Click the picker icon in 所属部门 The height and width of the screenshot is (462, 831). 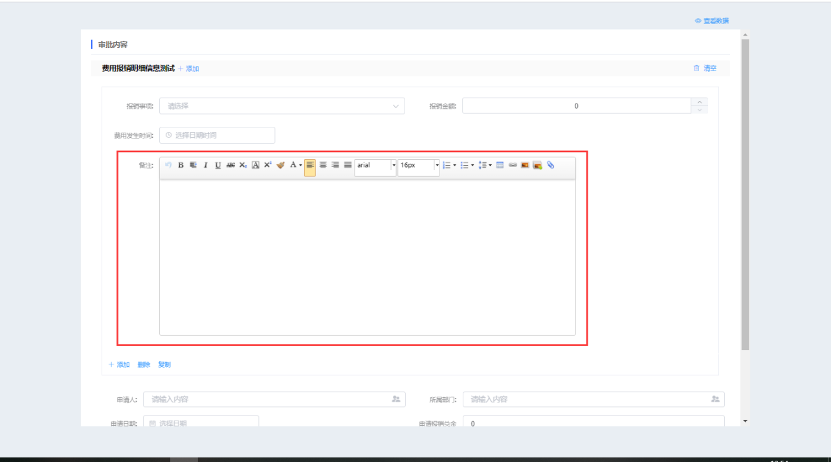click(x=715, y=399)
